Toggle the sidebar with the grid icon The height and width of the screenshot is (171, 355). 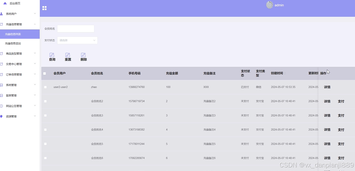point(44,8)
